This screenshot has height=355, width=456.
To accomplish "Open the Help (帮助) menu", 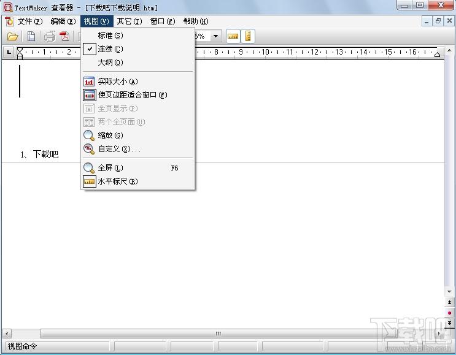I will tap(196, 21).
